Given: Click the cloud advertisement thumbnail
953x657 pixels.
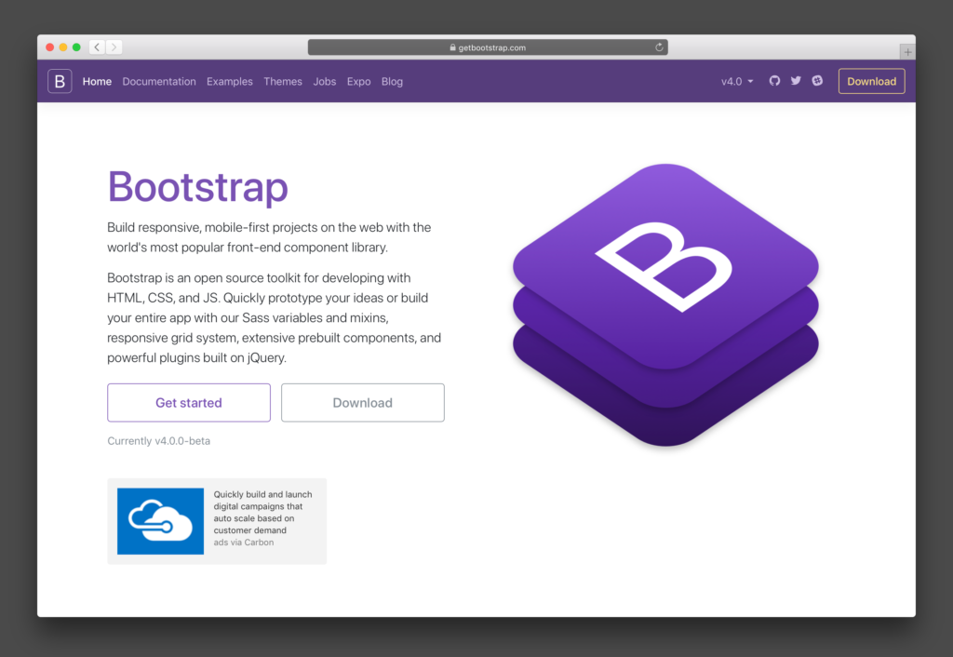Looking at the screenshot, I should [x=160, y=521].
